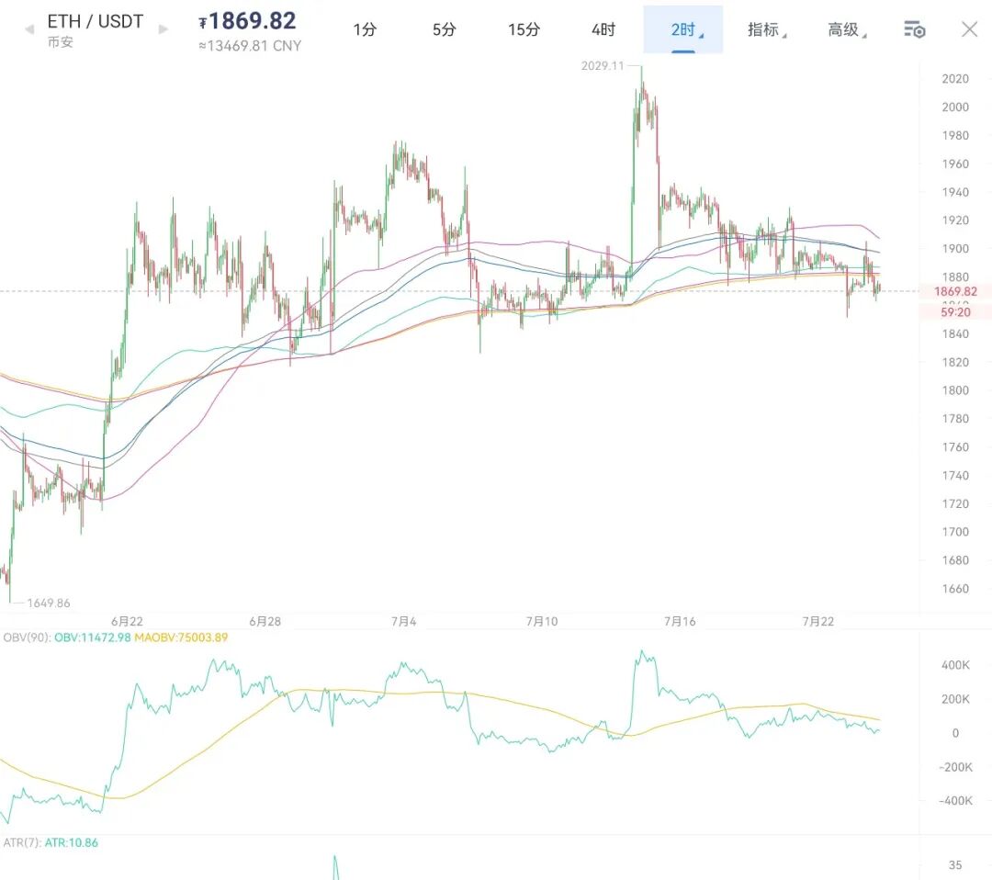This screenshot has height=880, width=992.
Task: Select the 1分 timeframe tab
Action: (365, 29)
